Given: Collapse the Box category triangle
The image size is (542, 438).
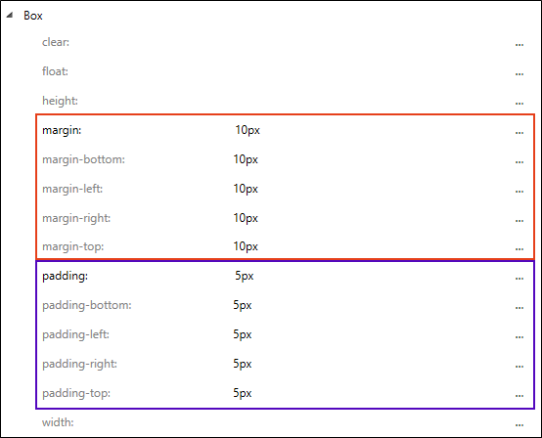Looking at the screenshot, I should (x=10, y=16).
